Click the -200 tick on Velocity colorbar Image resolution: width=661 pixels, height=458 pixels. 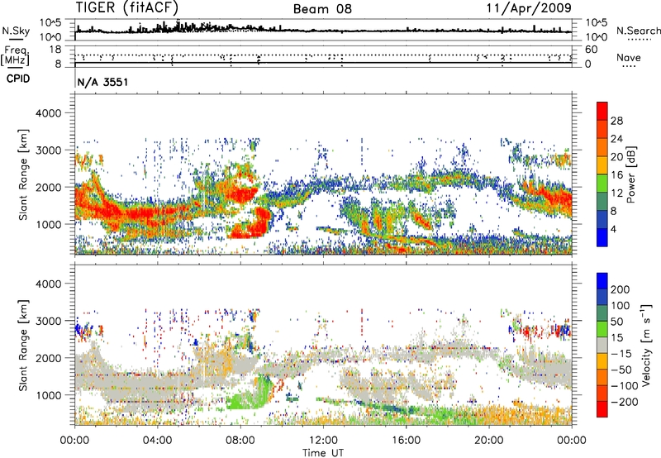625,402
